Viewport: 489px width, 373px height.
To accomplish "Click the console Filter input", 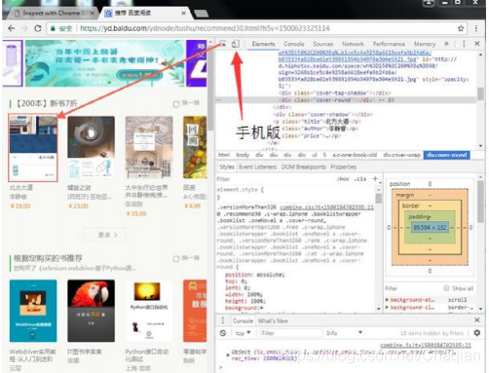I will tap(290, 333).
